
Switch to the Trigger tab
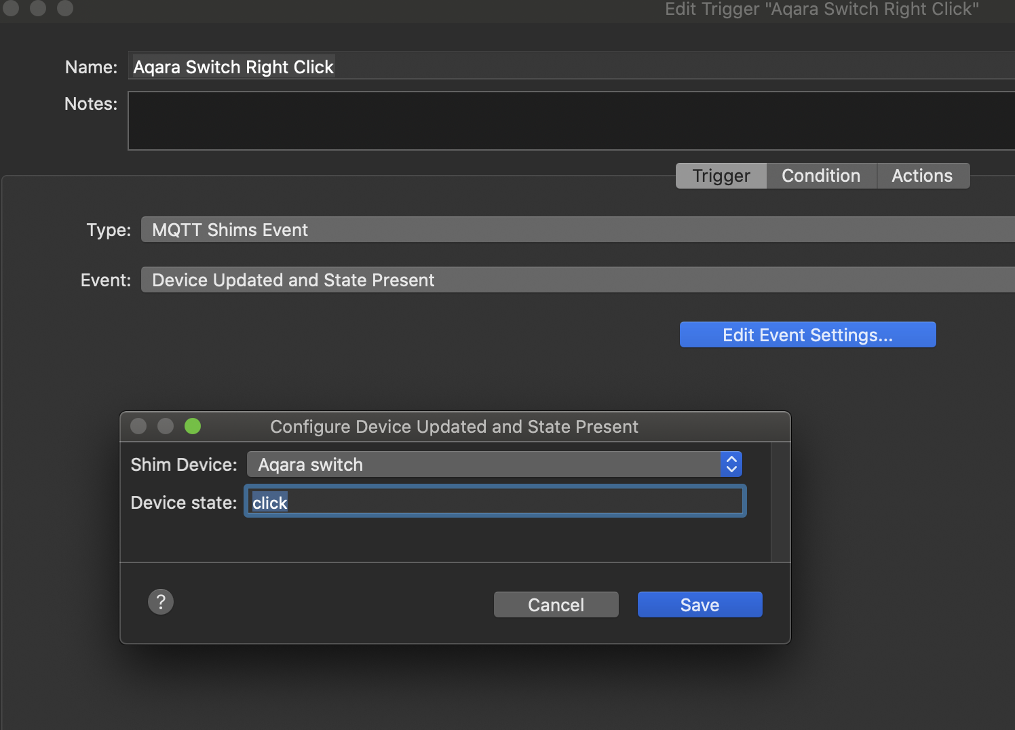(x=721, y=176)
